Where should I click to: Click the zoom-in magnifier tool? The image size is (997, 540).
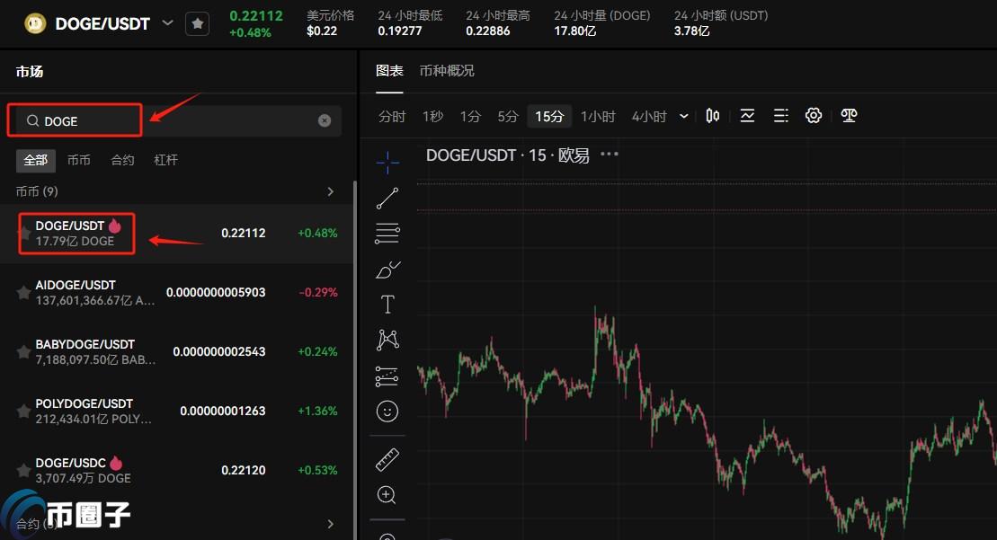[387, 495]
